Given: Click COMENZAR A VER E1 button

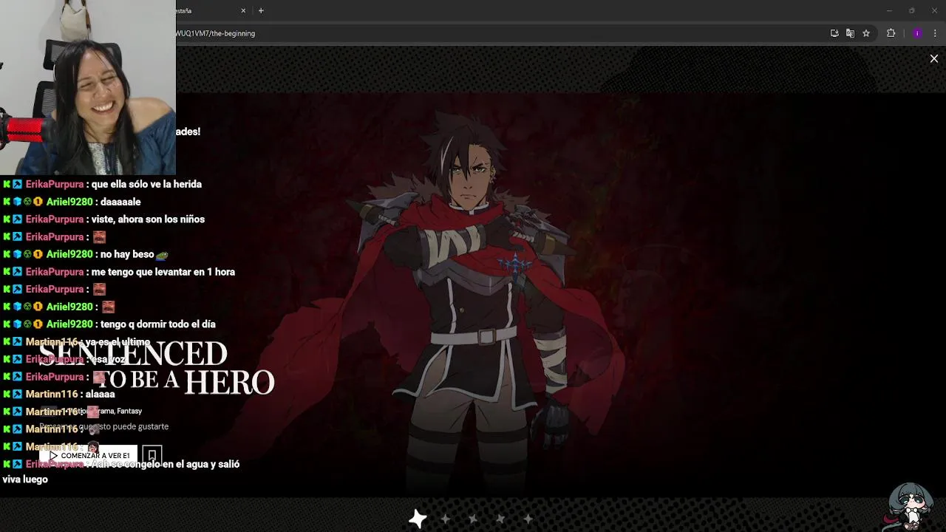Looking at the screenshot, I should 89,456.
